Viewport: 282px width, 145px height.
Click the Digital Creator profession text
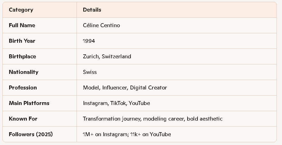click(148, 88)
